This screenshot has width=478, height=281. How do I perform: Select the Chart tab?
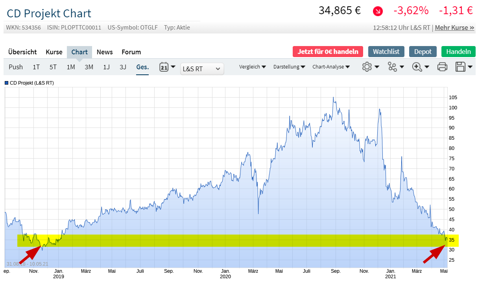tap(79, 52)
